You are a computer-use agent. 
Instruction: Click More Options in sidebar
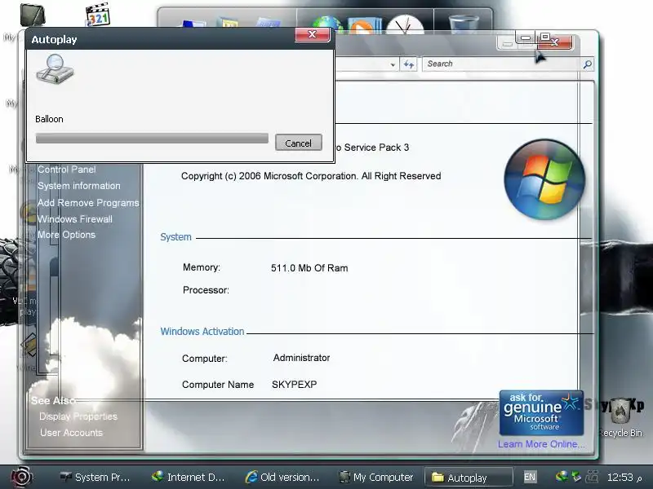[67, 235]
